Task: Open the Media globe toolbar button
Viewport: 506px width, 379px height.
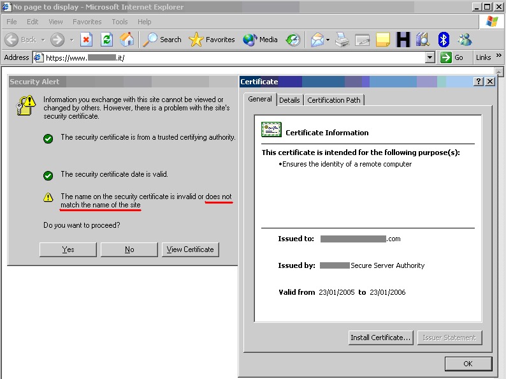Action: (x=260, y=40)
